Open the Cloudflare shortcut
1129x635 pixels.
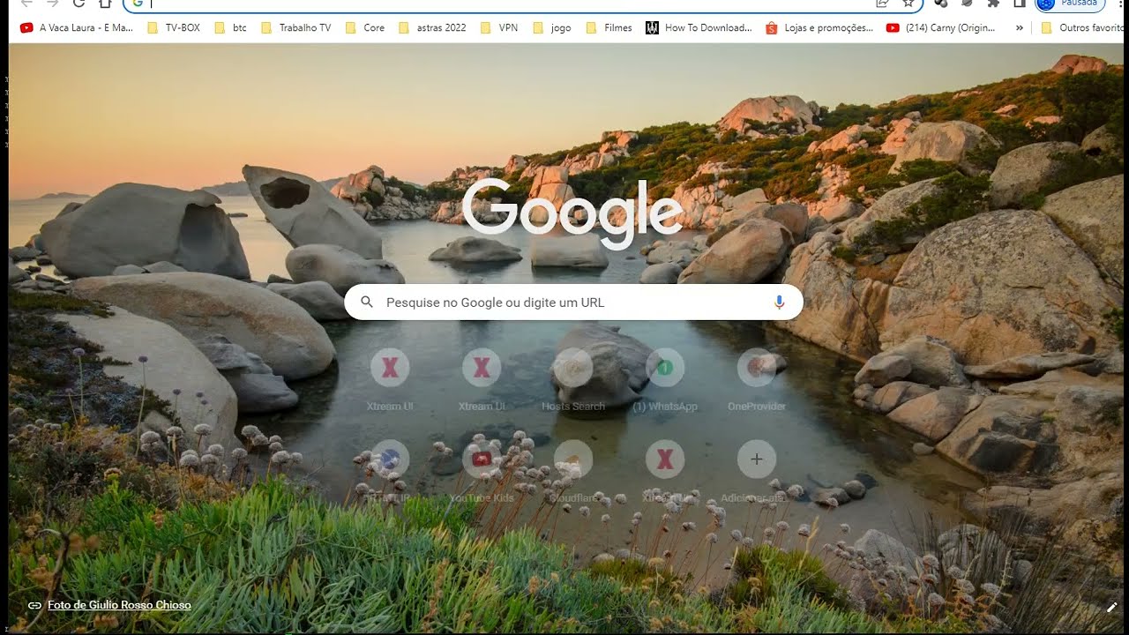(x=573, y=471)
